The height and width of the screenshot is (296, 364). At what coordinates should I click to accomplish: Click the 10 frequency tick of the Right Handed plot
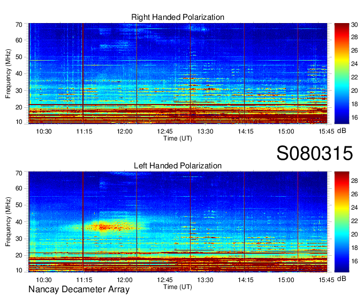tap(19, 122)
